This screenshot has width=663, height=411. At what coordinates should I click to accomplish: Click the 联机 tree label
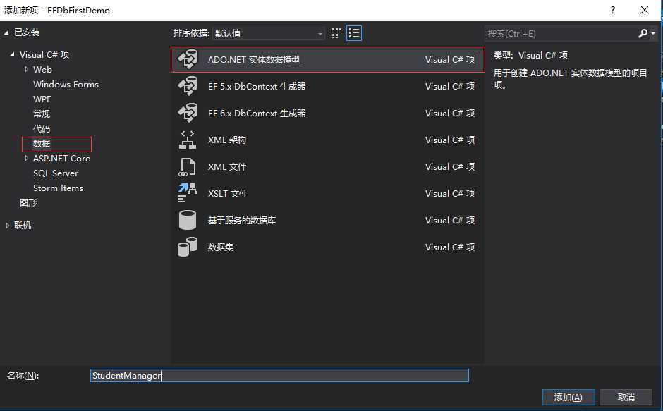[23, 226]
